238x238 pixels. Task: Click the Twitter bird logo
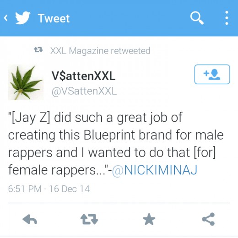pos(23,18)
